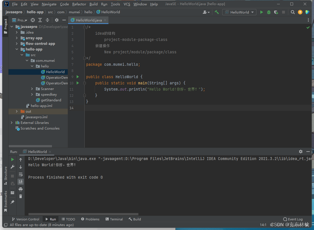
Task: Toggle the Project tool window side tab
Action: 6,26
